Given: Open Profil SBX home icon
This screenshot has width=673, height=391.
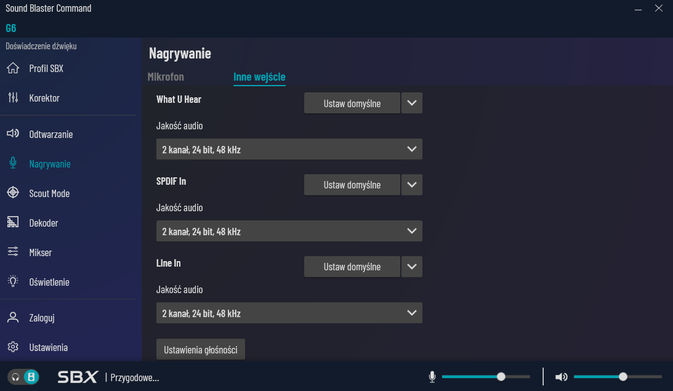Looking at the screenshot, I should pos(13,68).
